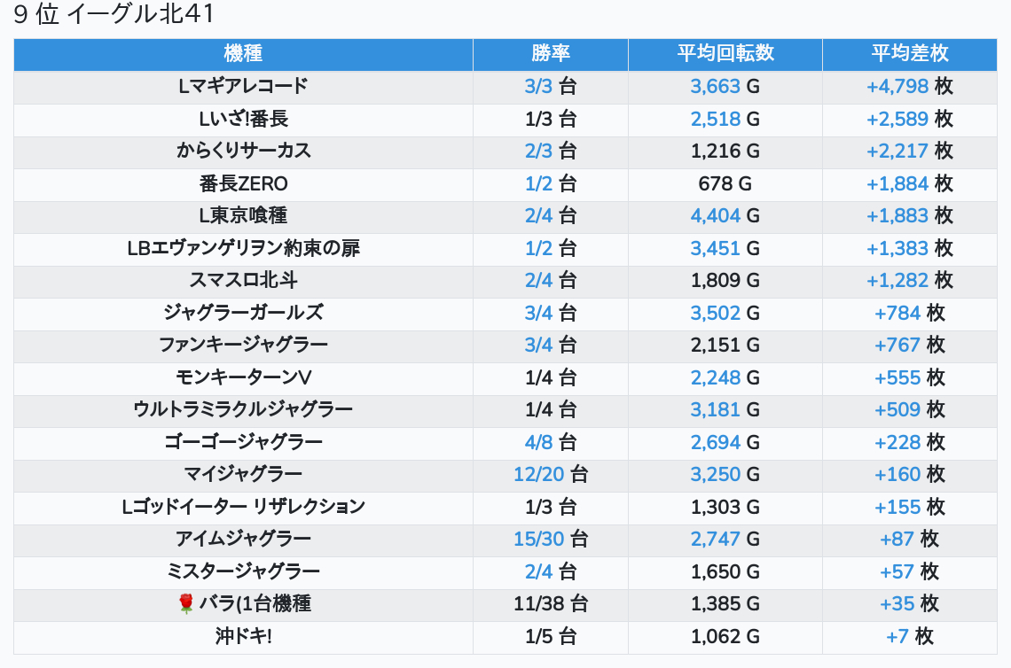Click average difference +160 枚
1011x668 pixels.
[910, 474]
